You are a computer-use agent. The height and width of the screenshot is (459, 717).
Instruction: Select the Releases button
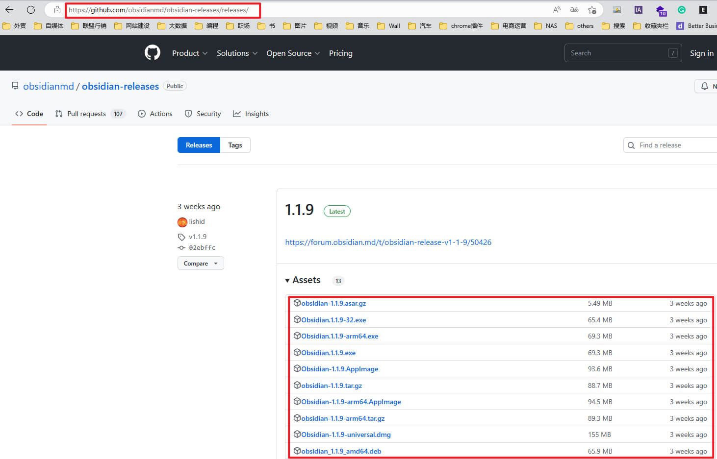pyautogui.click(x=199, y=145)
